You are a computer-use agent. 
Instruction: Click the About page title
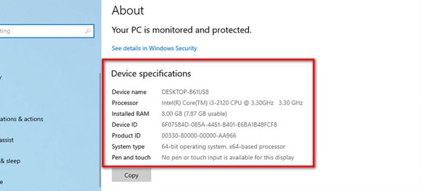pyautogui.click(x=128, y=11)
